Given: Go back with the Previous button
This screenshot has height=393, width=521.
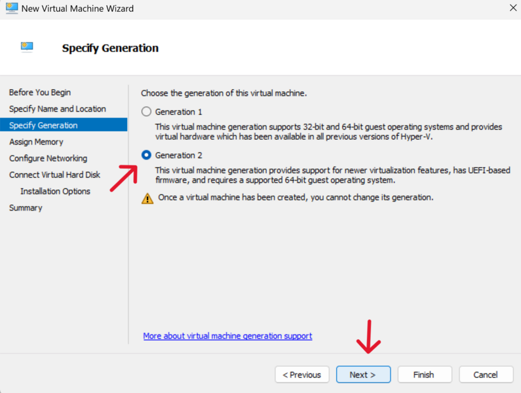Looking at the screenshot, I should tap(301, 375).
